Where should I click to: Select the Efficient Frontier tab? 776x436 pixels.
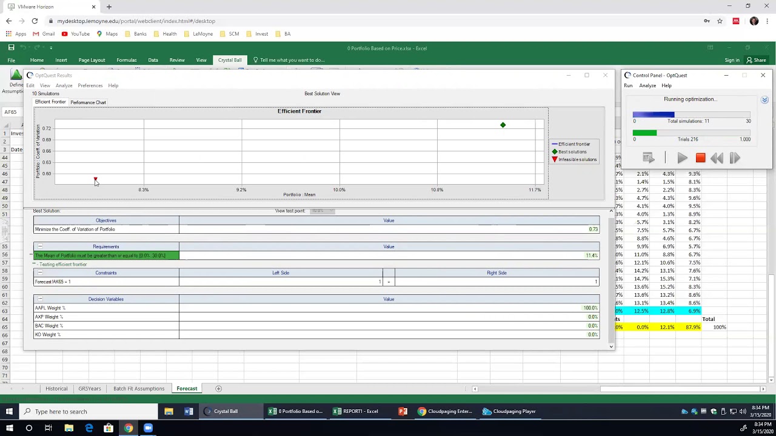50,102
